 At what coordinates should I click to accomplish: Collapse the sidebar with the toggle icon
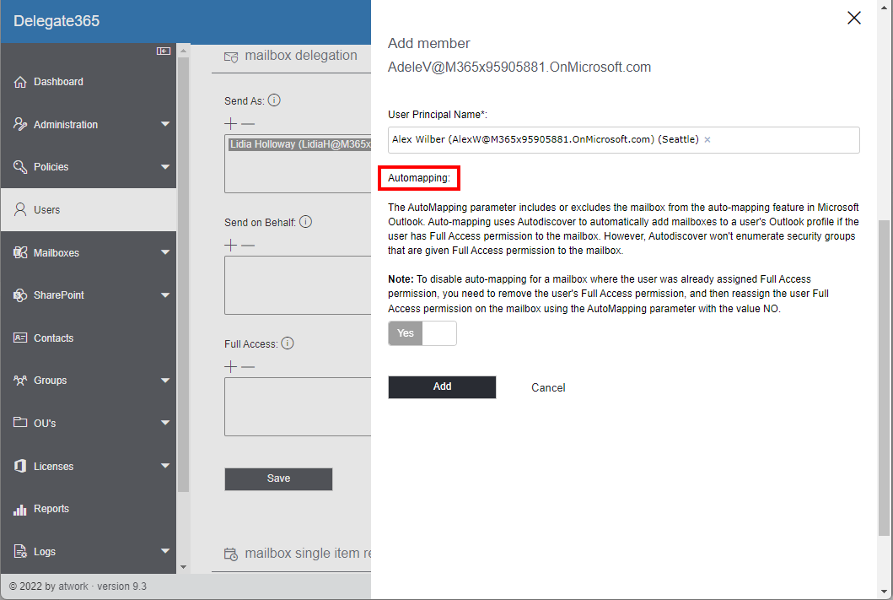pyautogui.click(x=164, y=51)
